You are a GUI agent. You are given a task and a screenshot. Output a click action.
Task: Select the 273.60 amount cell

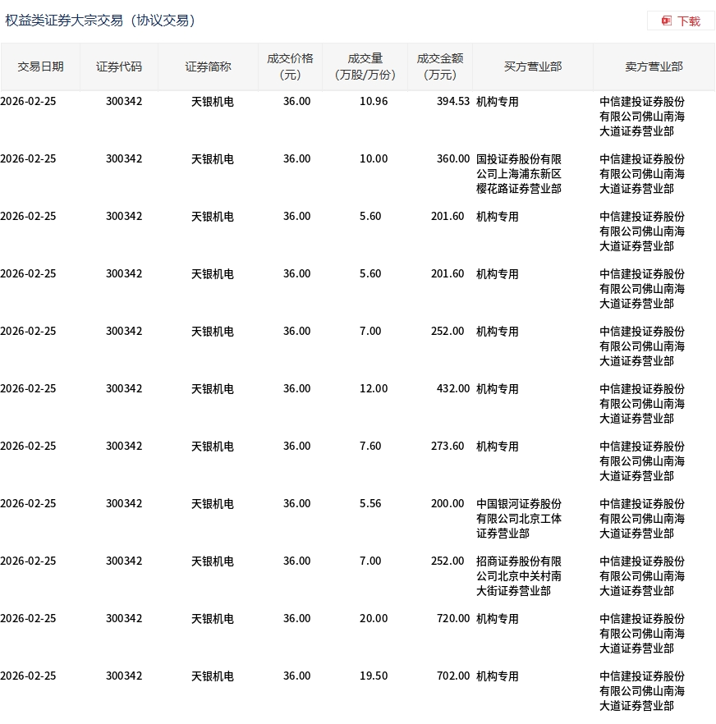click(x=447, y=446)
